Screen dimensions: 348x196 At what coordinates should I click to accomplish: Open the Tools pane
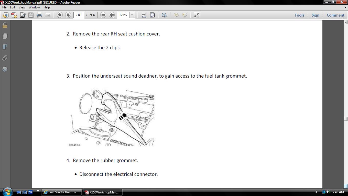[x=299, y=15]
